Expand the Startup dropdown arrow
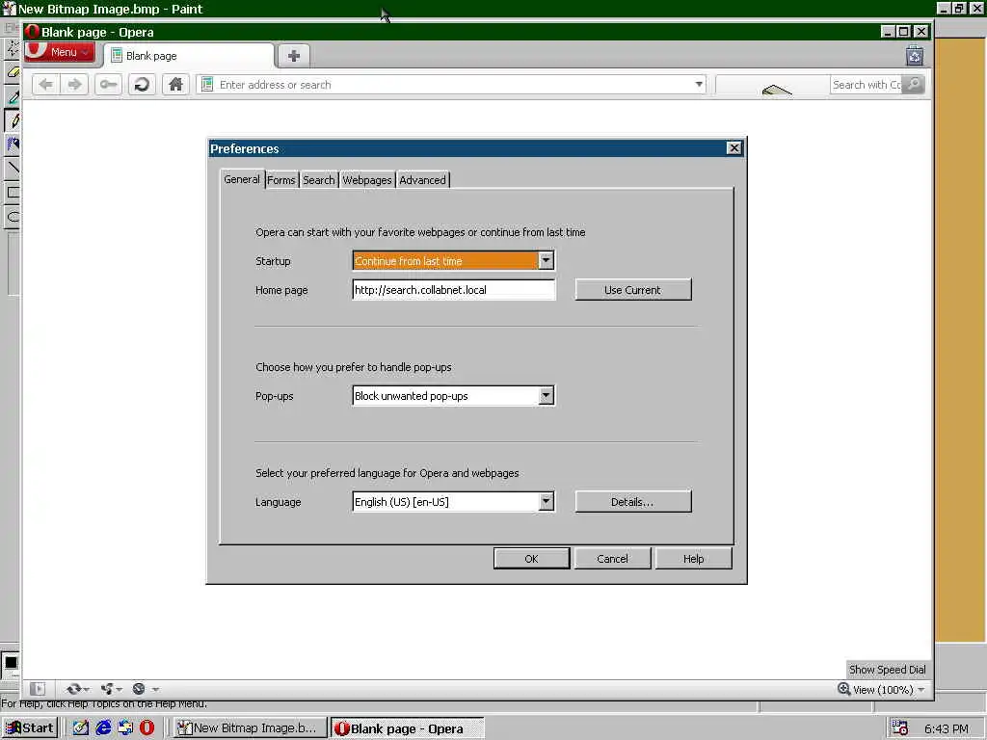987x740 pixels. [546, 260]
